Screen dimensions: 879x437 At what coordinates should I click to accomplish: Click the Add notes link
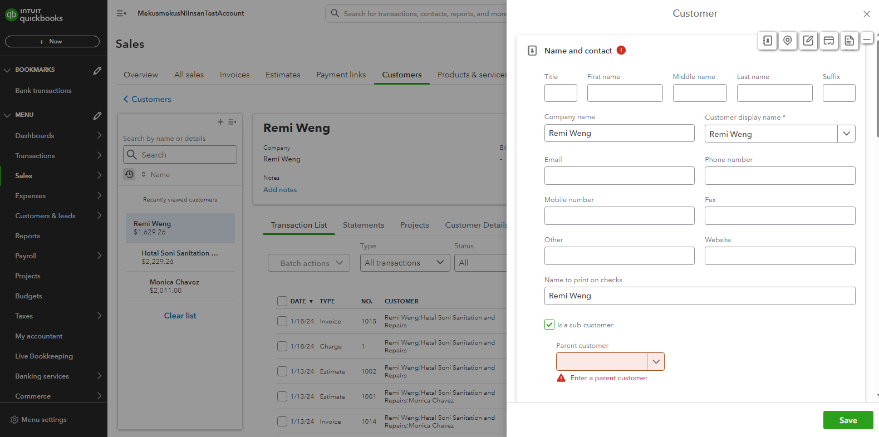tap(280, 190)
